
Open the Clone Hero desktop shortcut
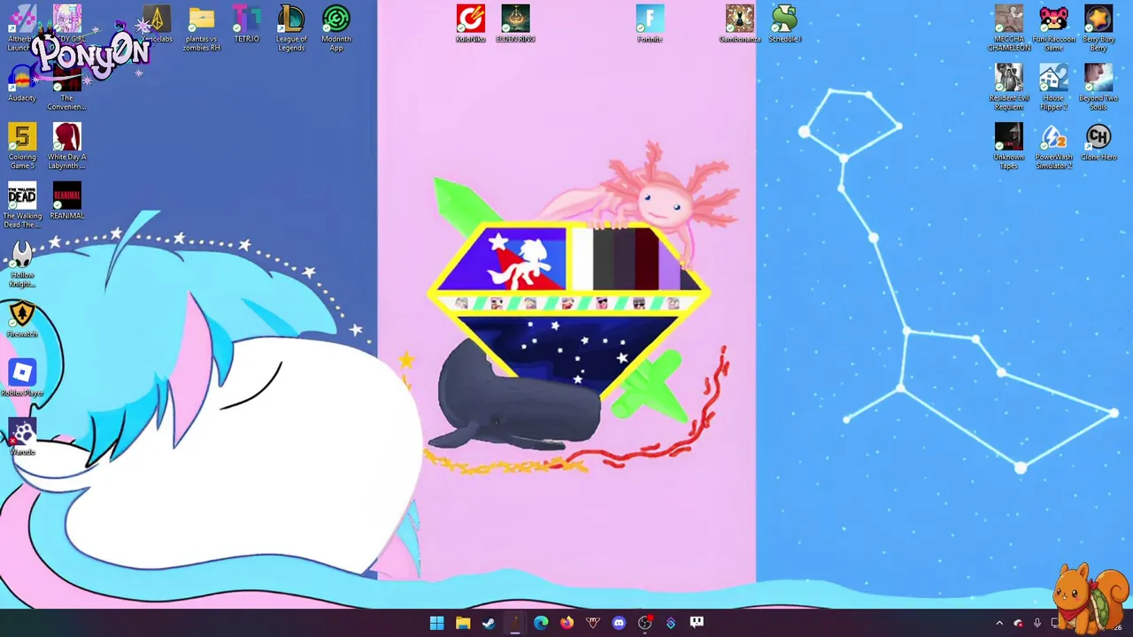[x=1098, y=142]
